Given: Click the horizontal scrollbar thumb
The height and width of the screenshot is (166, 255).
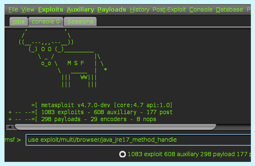Looking at the screenshot, I should point(115,127).
